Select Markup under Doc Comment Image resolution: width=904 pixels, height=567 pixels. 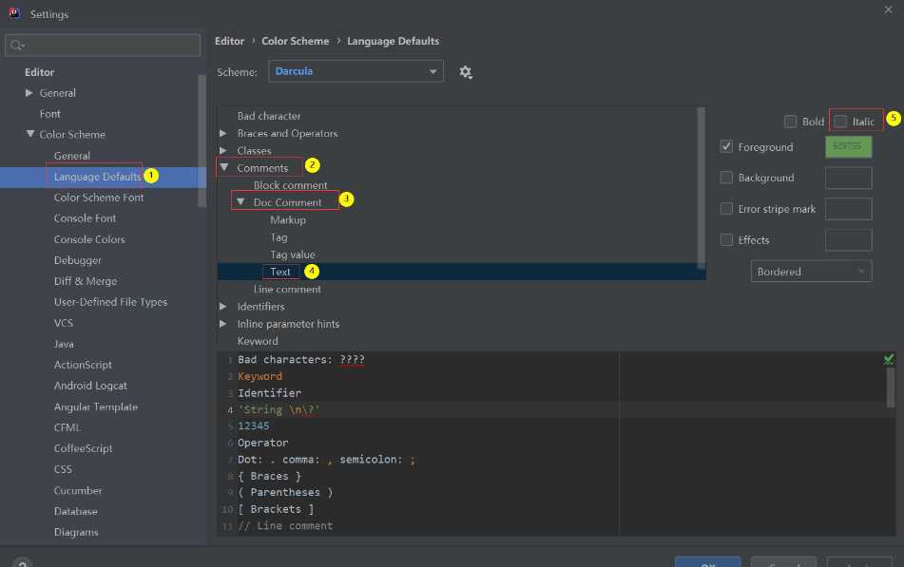coord(288,219)
